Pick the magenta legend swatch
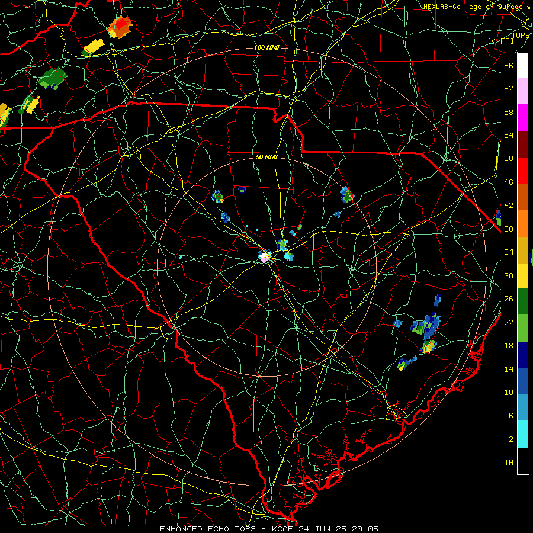 [x=523, y=118]
